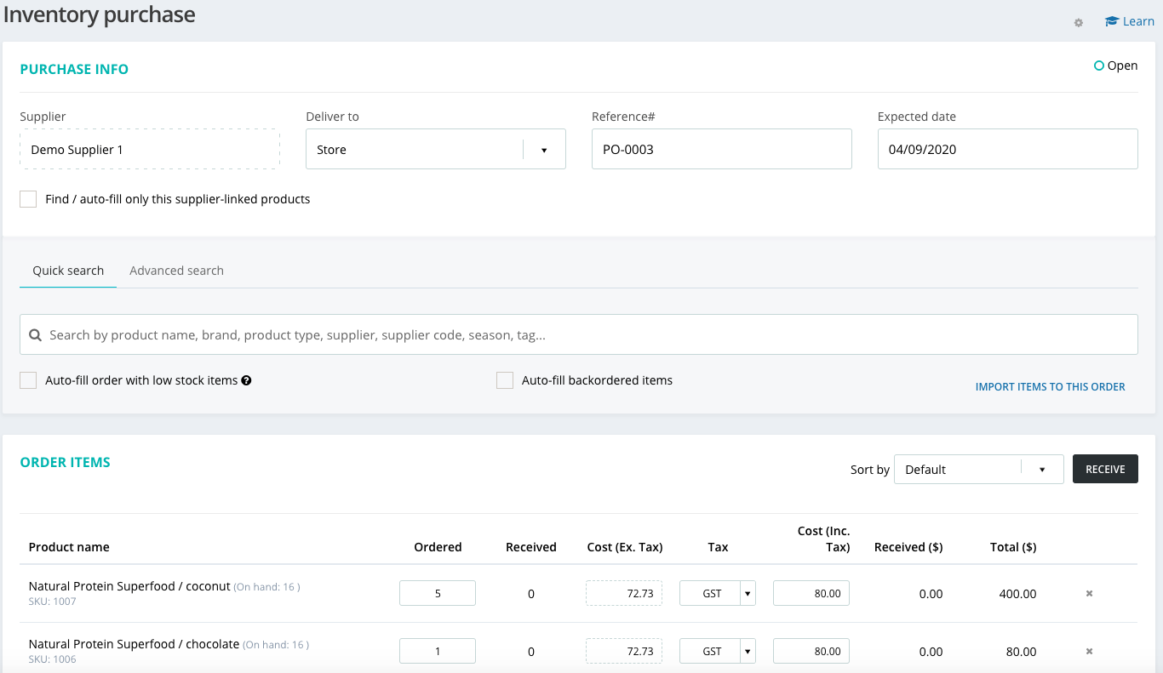Click the RECEIVE button
1163x673 pixels.
click(1105, 470)
